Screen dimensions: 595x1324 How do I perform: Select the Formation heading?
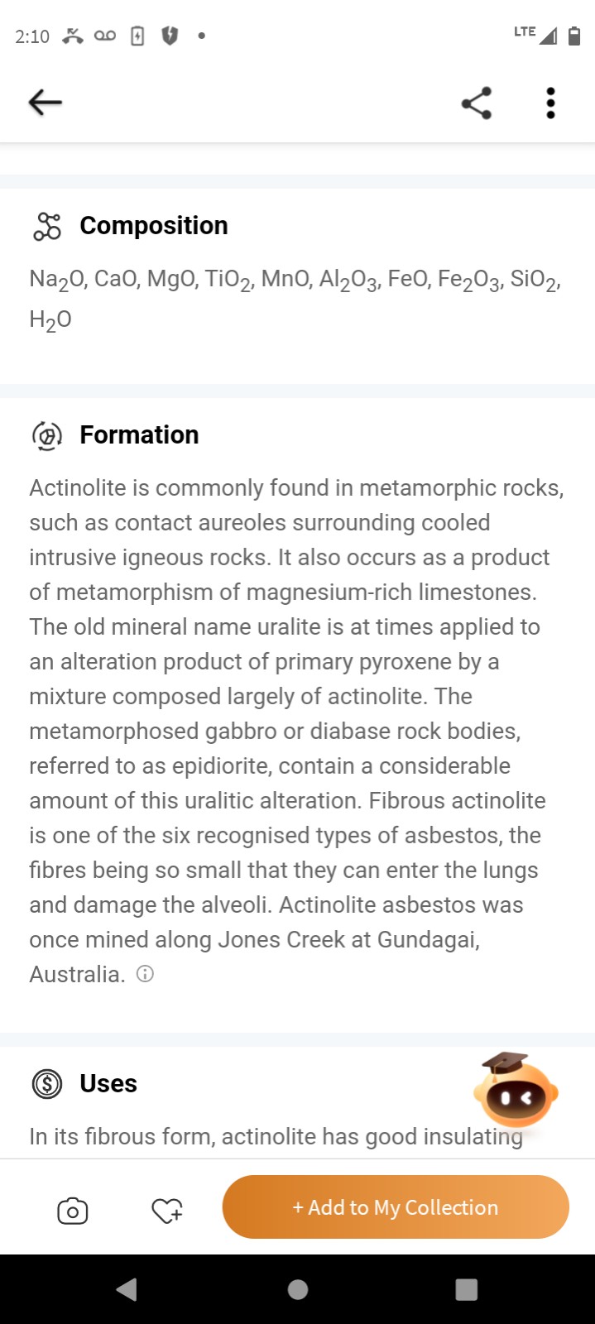[139, 435]
